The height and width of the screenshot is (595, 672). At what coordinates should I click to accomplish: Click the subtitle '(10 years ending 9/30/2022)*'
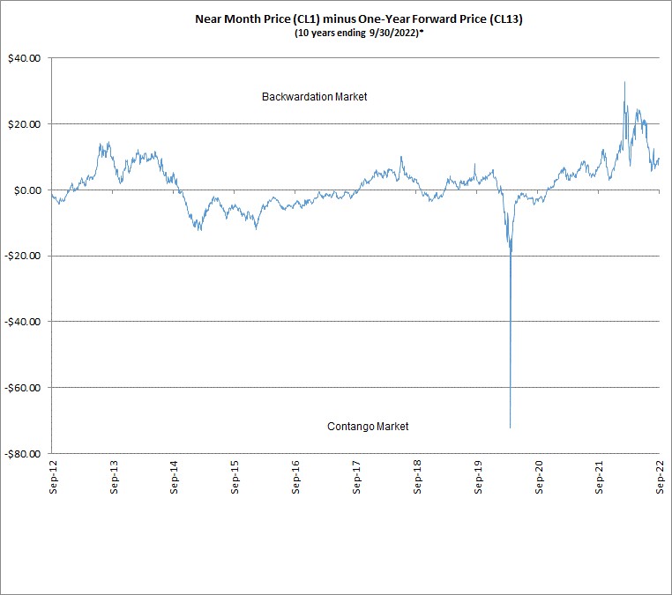point(359,33)
